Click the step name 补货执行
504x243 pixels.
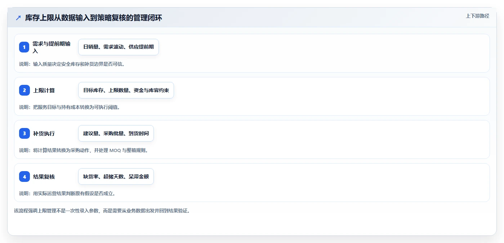tap(44, 133)
